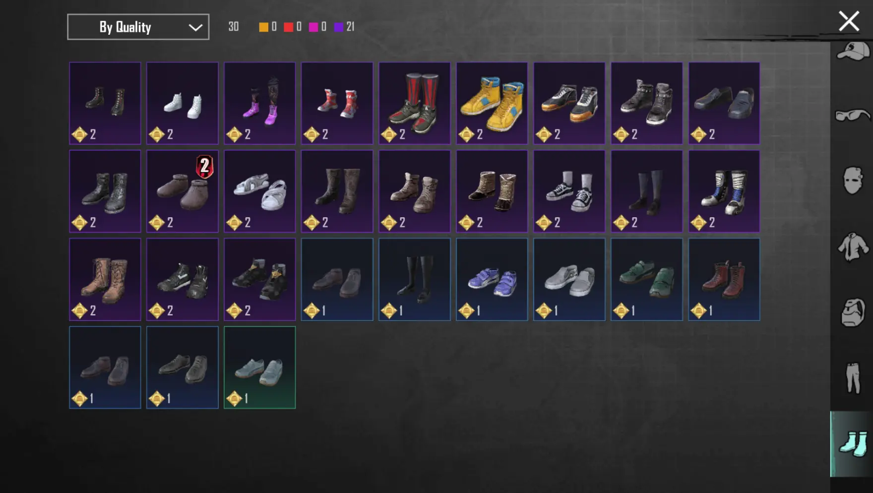Select the pants category icon

tap(853, 378)
